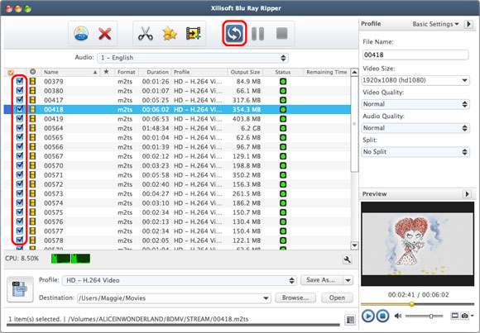Play the preview video

(x=368, y=316)
